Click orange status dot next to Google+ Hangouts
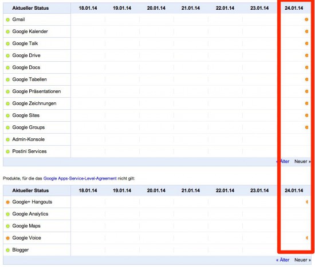 (8, 202)
